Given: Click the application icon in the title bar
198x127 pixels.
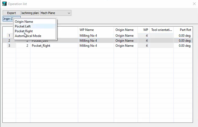Looking at the screenshot, I should click(x=4, y=4).
